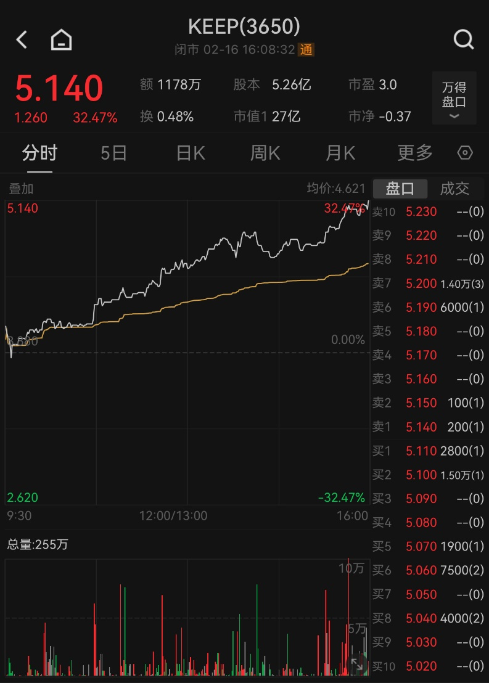Select the 买2 5.100 bid row
The height and width of the screenshot is (683, 489).
pyautogui.click(x=428, y=475)
